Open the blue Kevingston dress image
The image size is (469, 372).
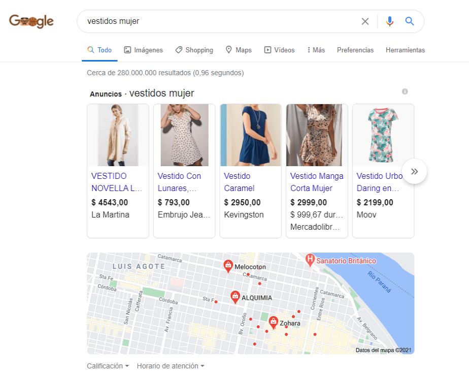click(251, 135)
